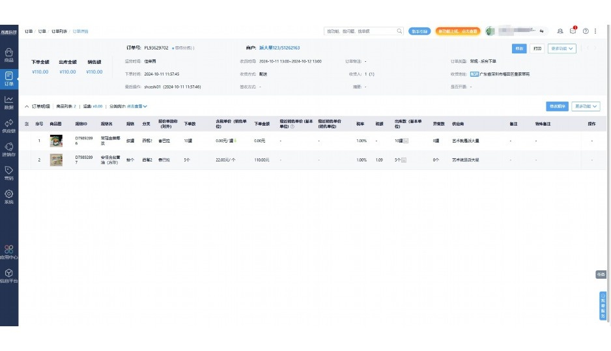
Task: Open the 更多功能 dropdown next to 修改顺序
Action: [586, 106]
